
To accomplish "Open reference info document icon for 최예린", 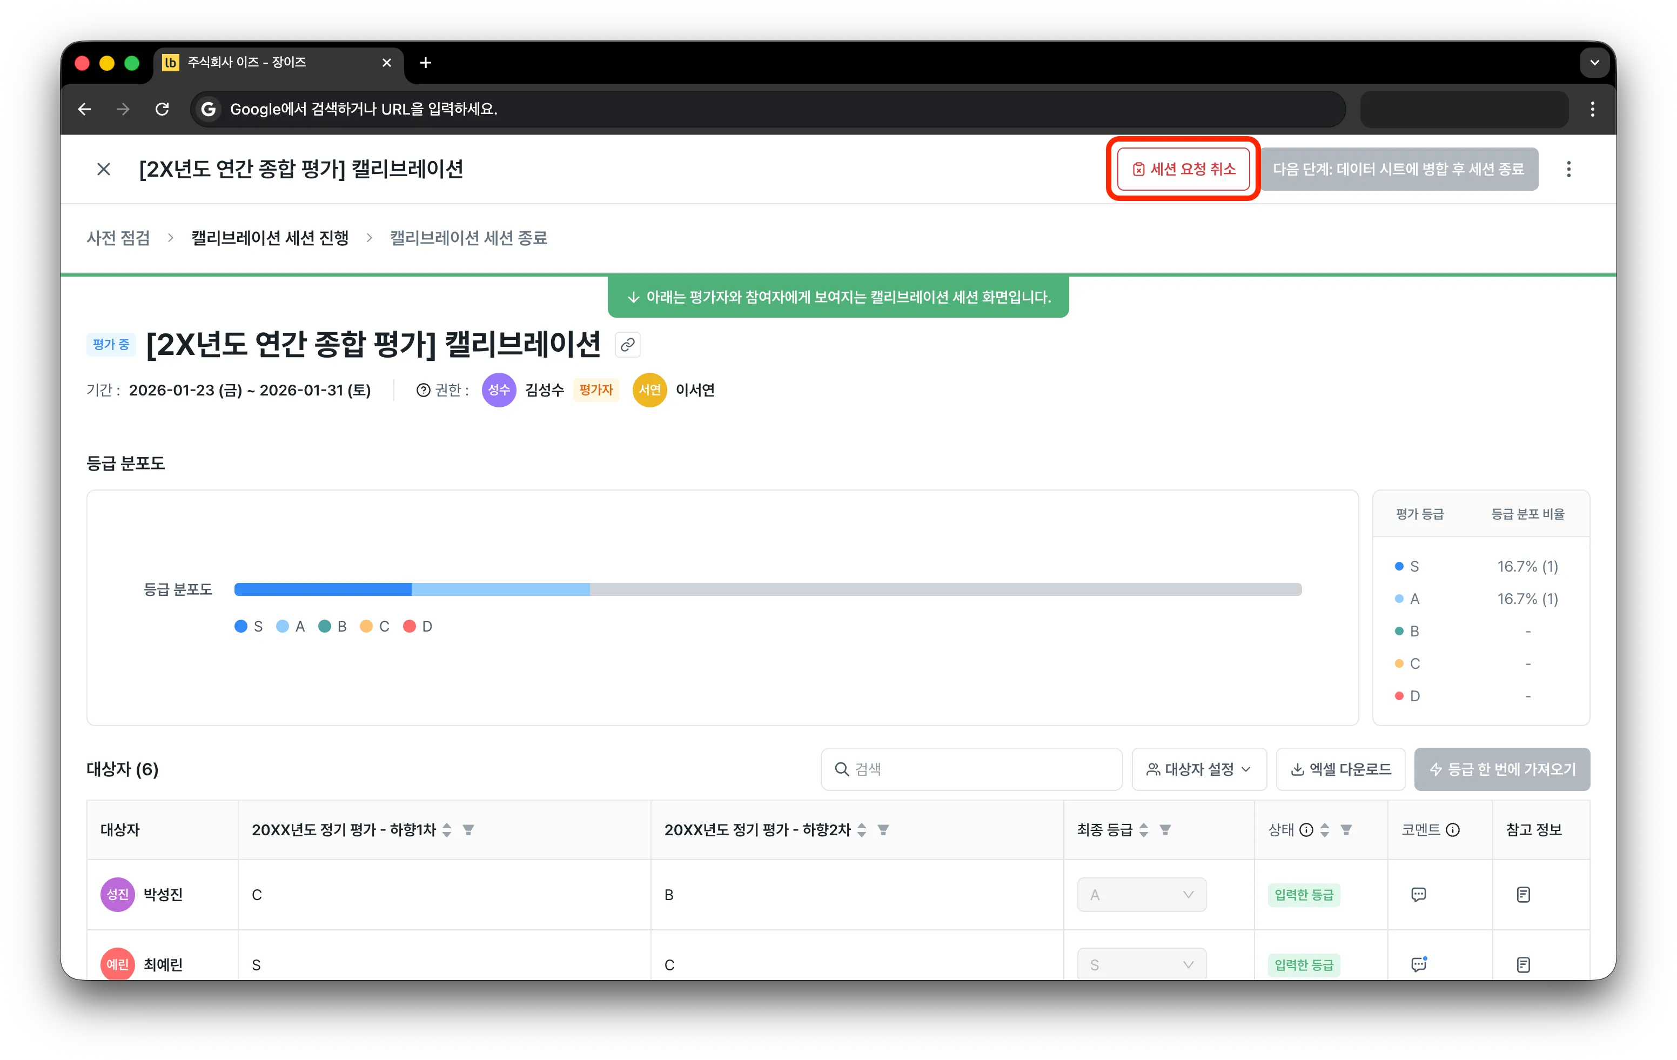I will click(x=1523, y=964).
